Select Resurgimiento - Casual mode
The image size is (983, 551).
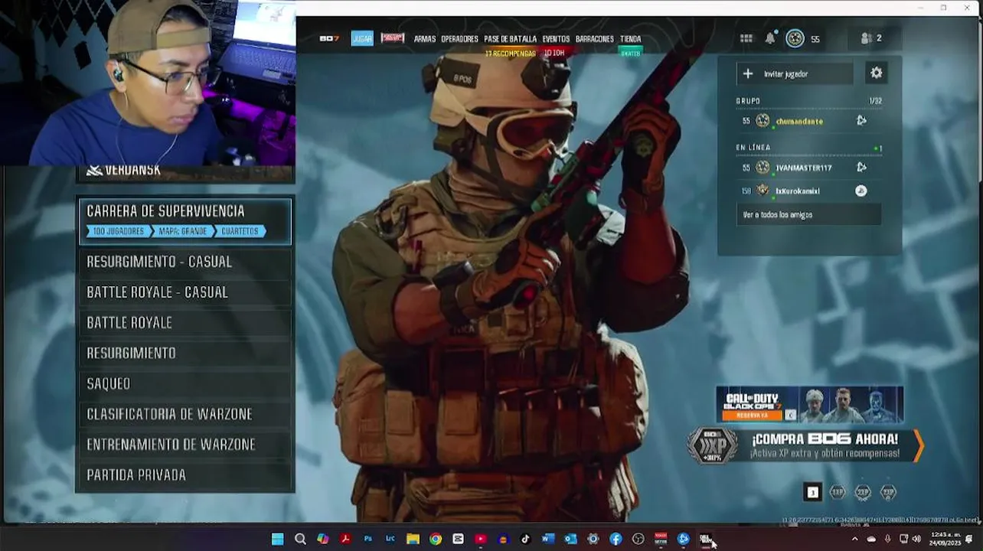pyautogui.click(x=185, y=262)
